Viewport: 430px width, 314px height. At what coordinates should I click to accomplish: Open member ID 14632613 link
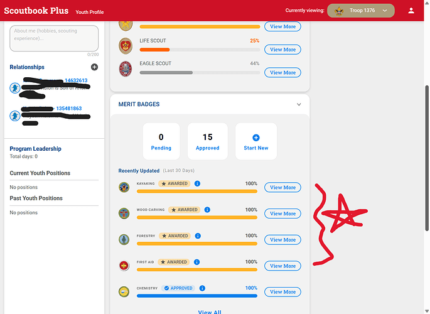[x=76, y=80]
